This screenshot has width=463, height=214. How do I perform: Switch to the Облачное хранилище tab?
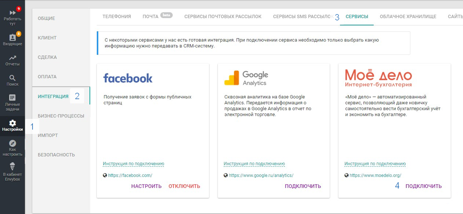pyautogui.click(x=408, y=16)
